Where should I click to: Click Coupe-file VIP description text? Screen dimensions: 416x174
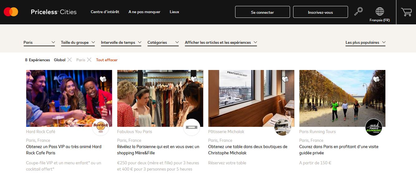[x=64, y=166]
